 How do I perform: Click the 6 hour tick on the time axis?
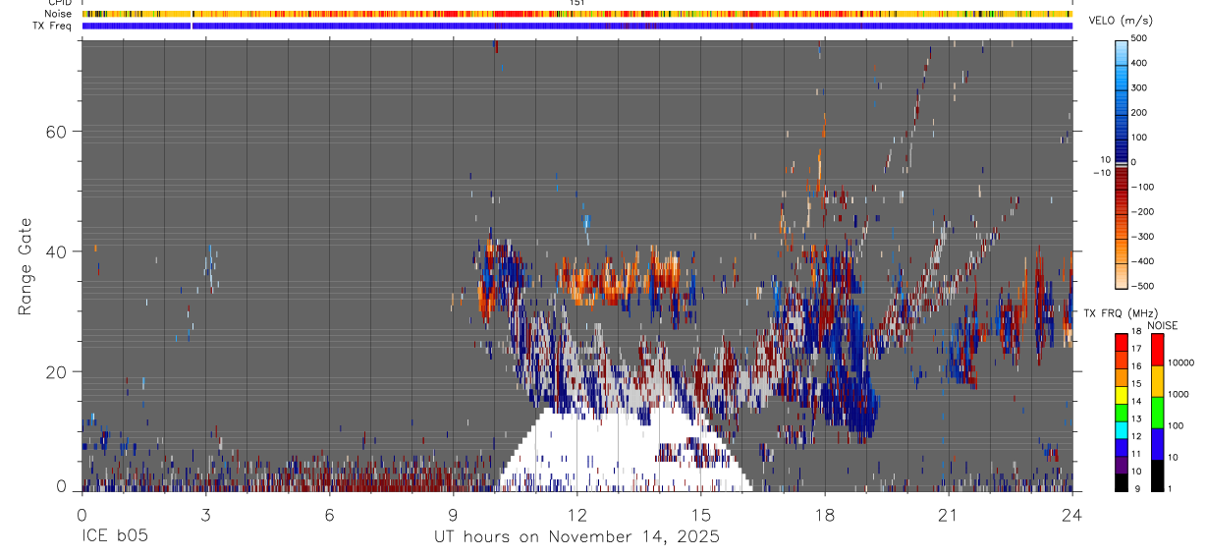tap(329, 515)
